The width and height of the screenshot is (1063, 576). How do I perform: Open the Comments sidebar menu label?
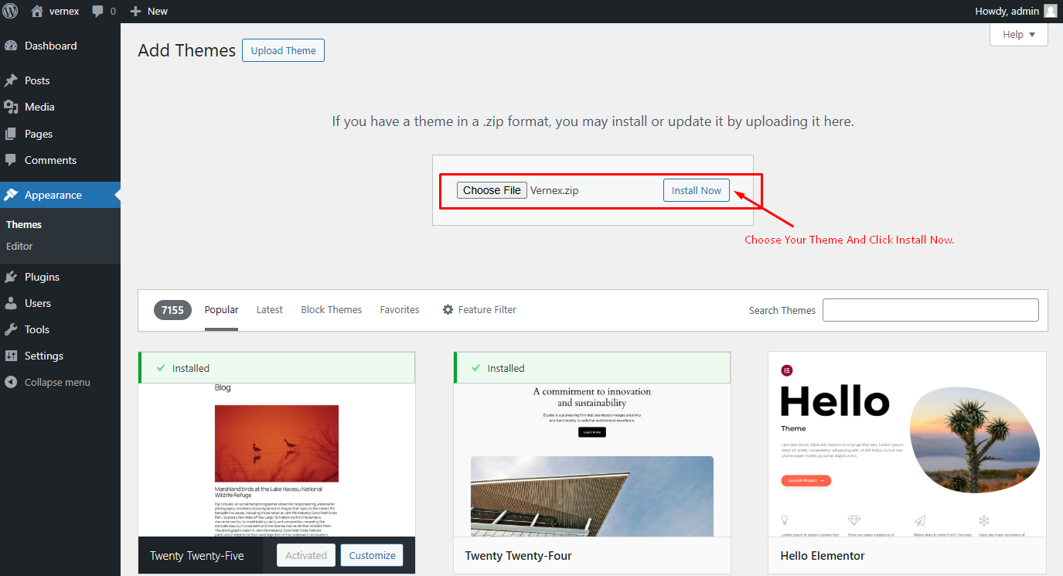click(50, 160)
